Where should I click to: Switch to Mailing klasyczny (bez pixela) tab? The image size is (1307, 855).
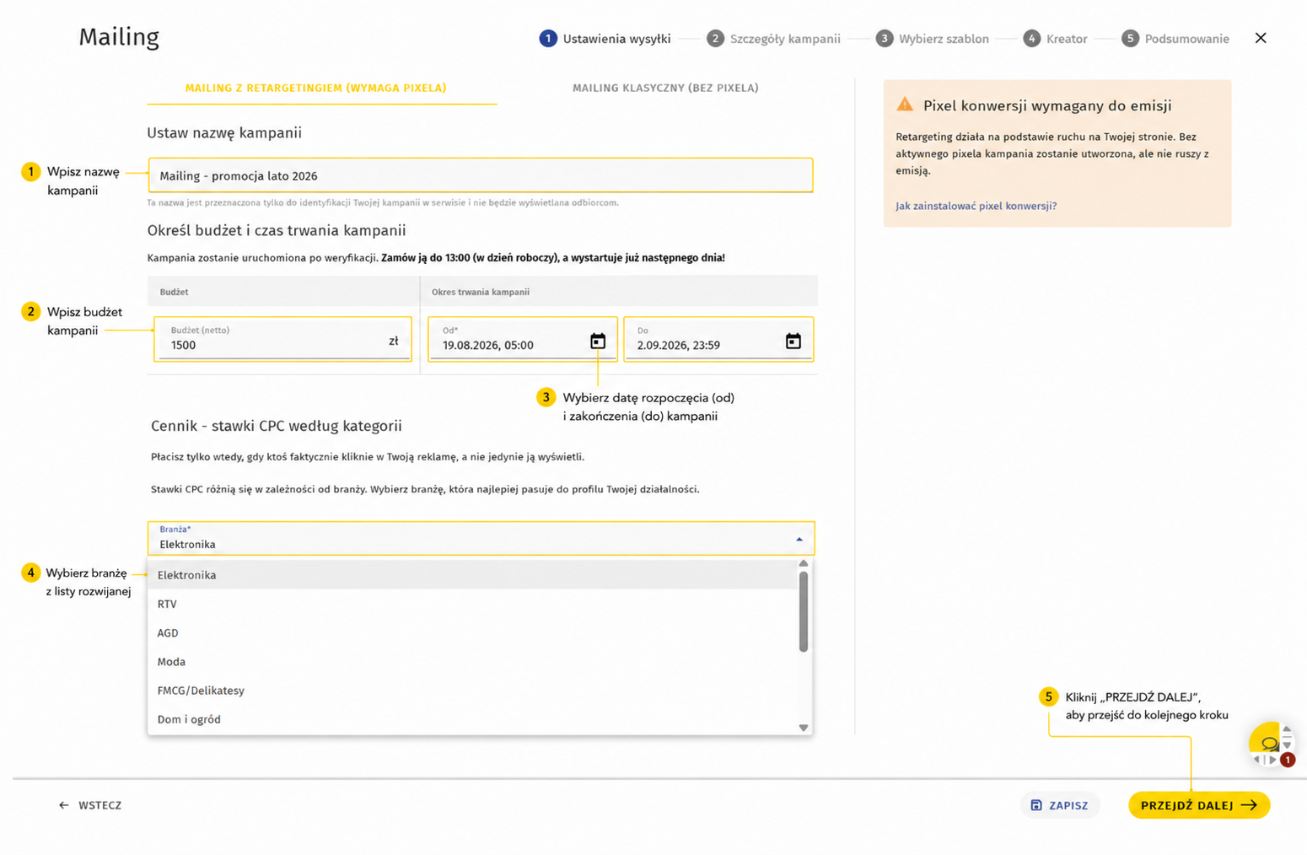[665, 88]
